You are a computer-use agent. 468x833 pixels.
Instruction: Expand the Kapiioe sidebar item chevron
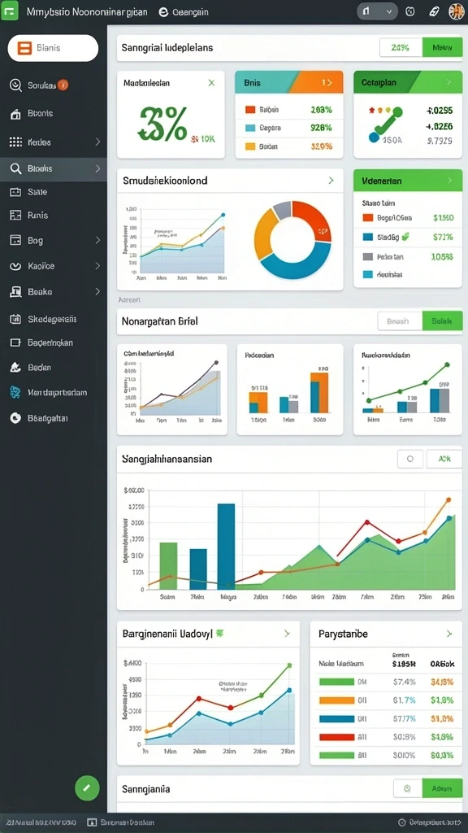click(x=97, y=266)
